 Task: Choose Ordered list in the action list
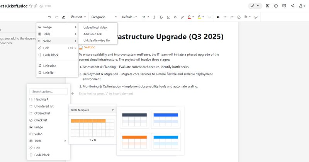coord(49,113)
